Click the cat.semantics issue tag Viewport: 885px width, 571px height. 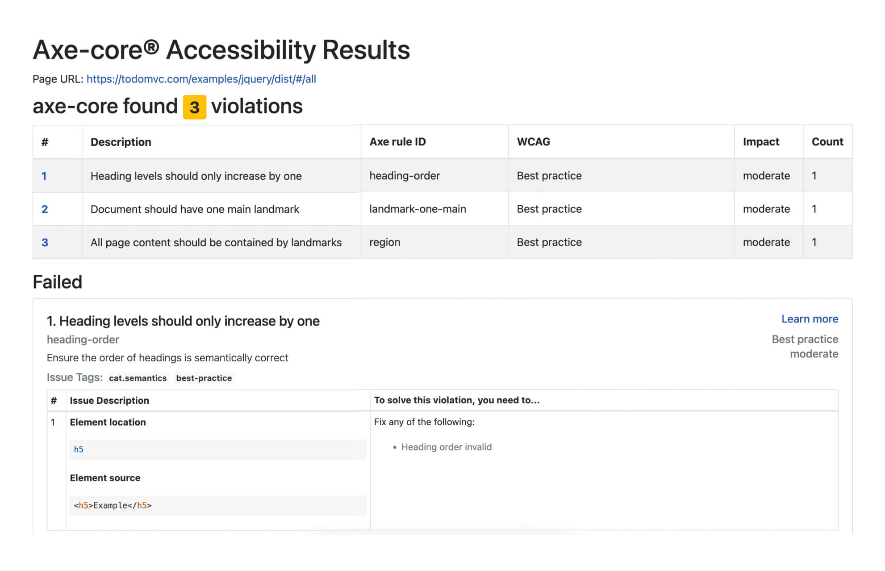point(138,378)
